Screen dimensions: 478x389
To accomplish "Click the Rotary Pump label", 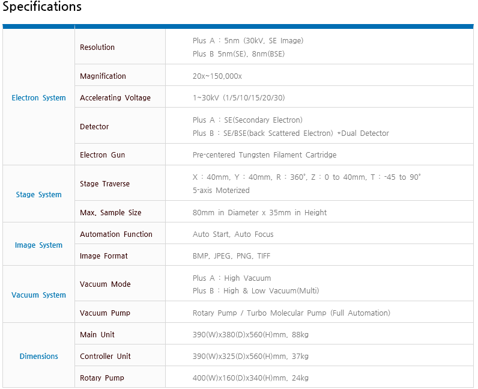I will point(102,378).
